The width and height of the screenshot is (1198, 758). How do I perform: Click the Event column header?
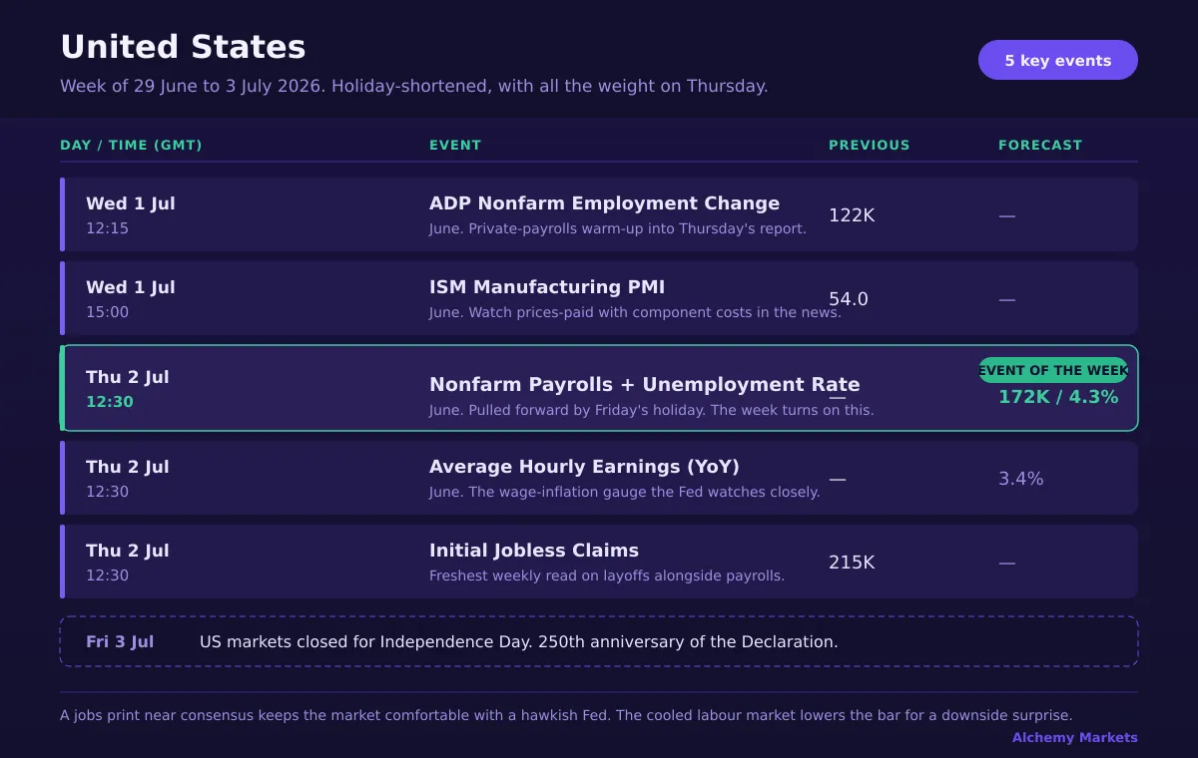pos(455,145)
